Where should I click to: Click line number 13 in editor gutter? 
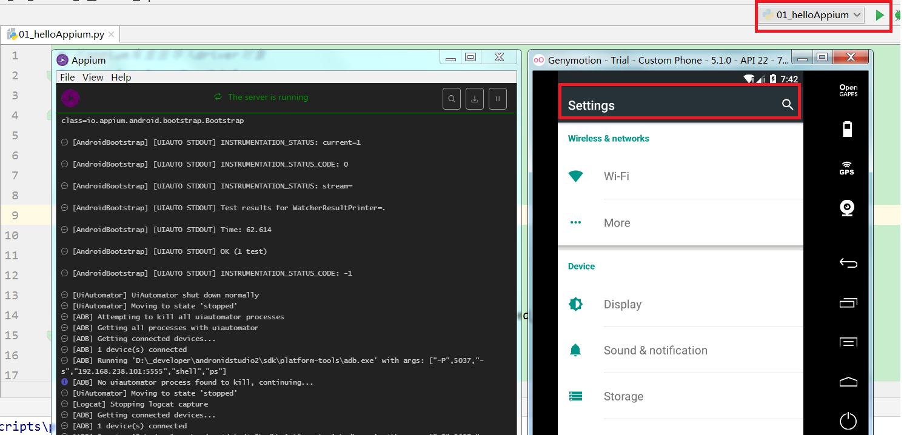pyautogui.click(x=12, y=295)
